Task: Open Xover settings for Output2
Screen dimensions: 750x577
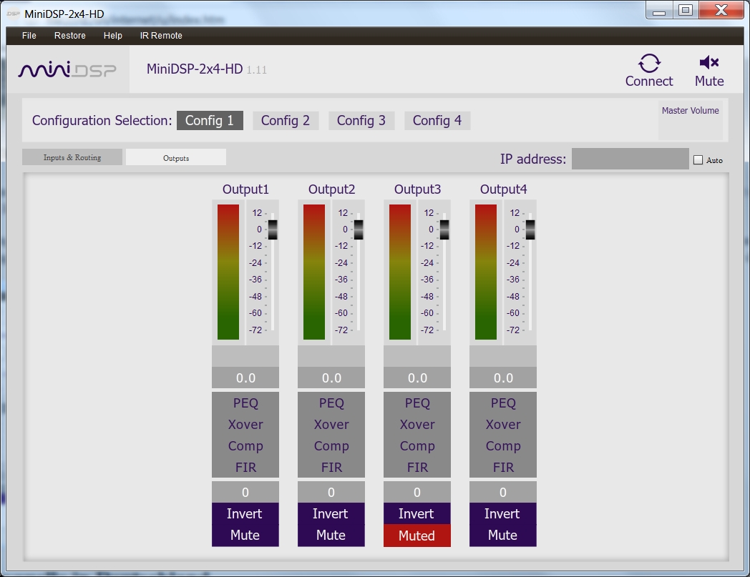Action: 331,425
